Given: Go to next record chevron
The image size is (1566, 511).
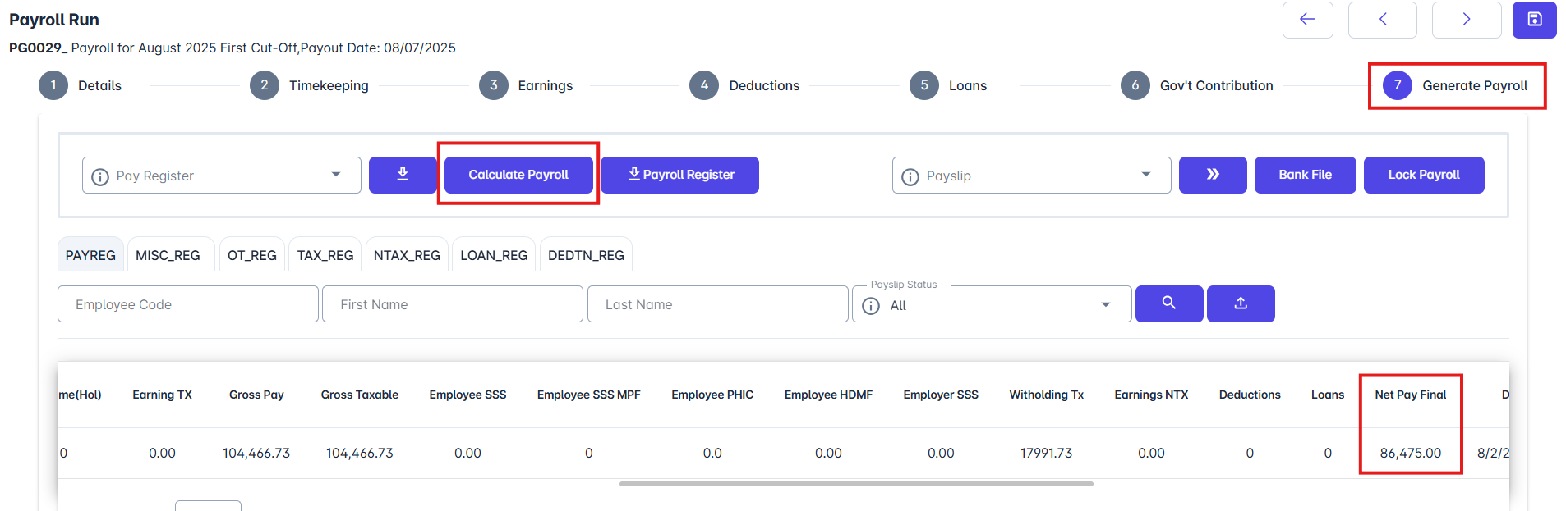Looking at the screenshot, I should [x=1466, y=20].
